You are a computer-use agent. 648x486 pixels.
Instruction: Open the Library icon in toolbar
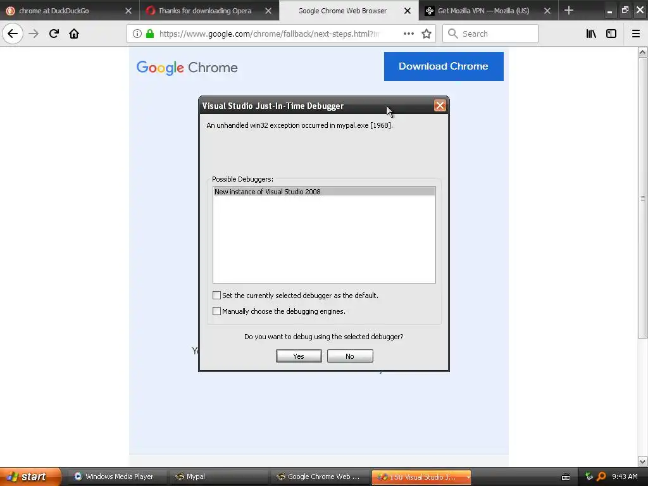pyautogui.click(x=591, y=34)
